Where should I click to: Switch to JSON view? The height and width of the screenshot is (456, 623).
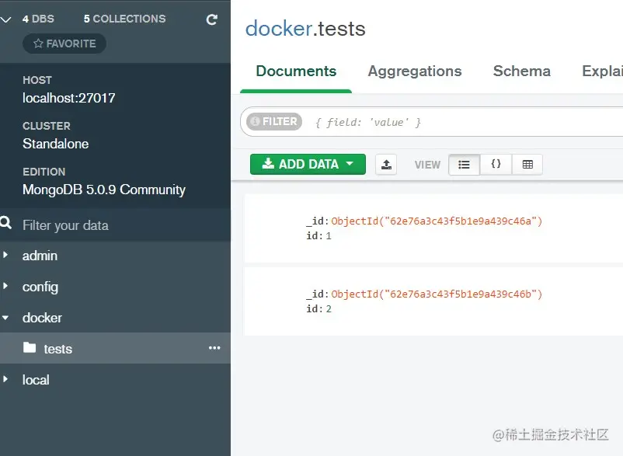tap(496, 165)
